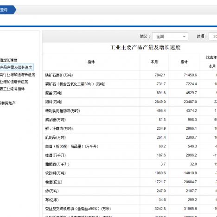The width and height of the screenshot is (217, 217).
Task: Click cumulative value 958.3
Action: [192, 120]
